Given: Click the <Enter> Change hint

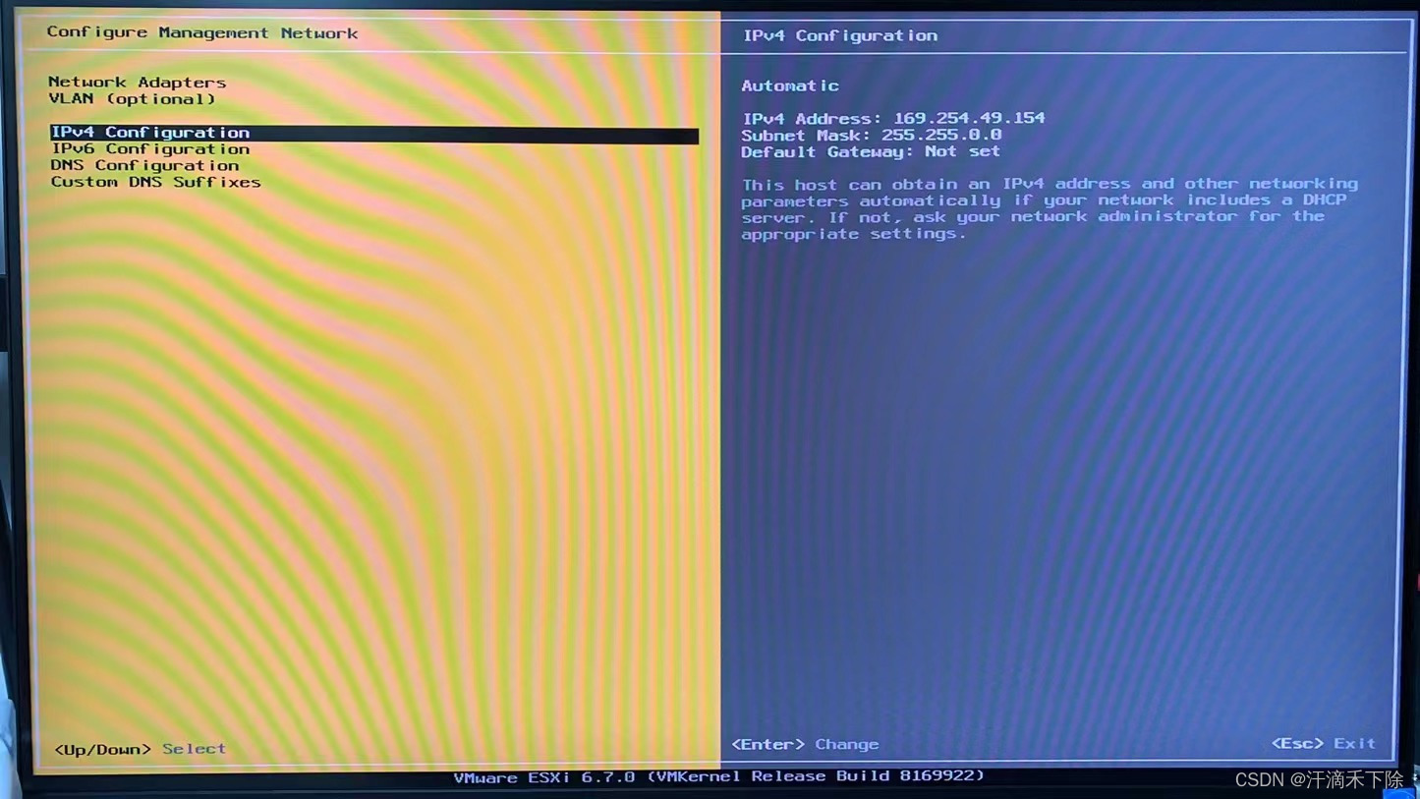Looking at the screenshot, I should click(x=805, y=745).
